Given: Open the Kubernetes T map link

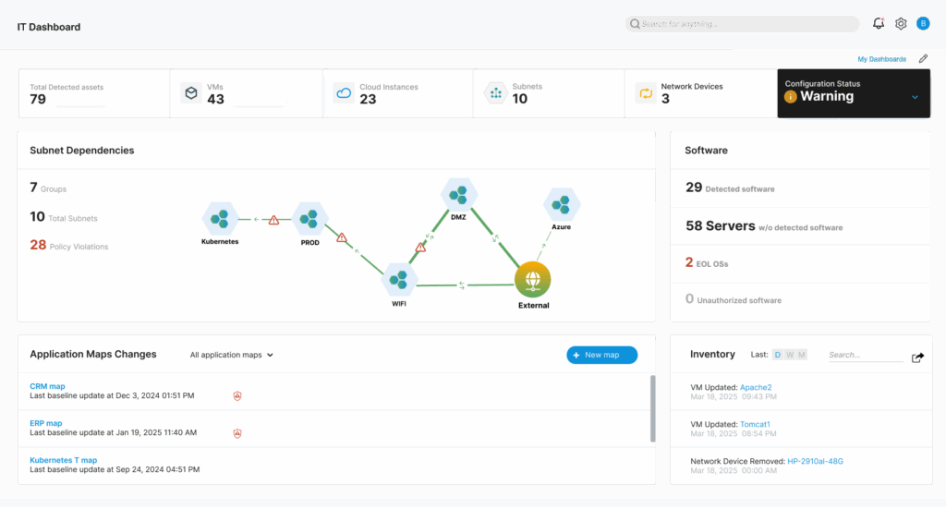Looking at the screenshot, I should 64,460.
